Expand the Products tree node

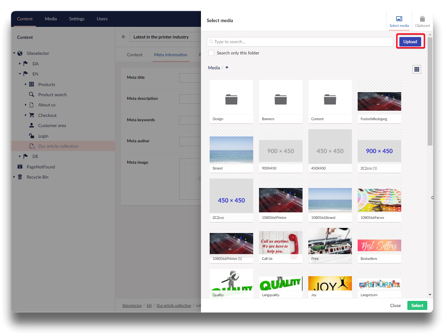click(x=26, y=84)
